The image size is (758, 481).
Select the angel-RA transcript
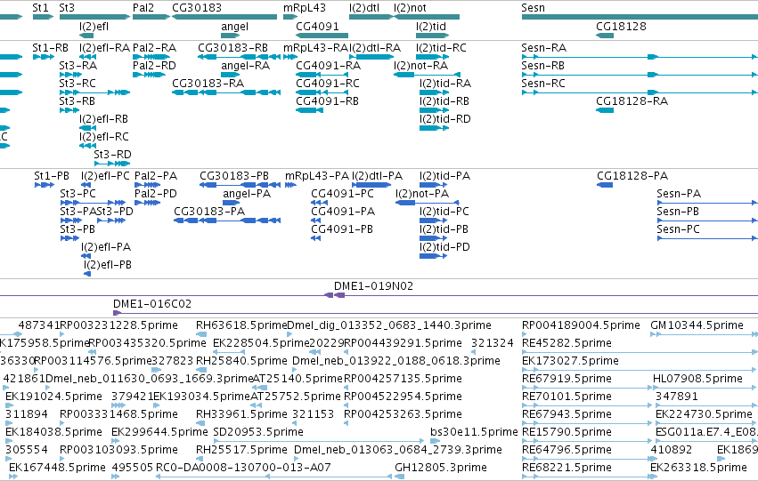(x=230, y=75)
